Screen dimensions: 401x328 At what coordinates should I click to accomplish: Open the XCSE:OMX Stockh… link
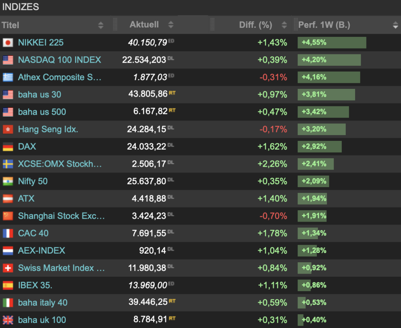click(x=60, y=164)
